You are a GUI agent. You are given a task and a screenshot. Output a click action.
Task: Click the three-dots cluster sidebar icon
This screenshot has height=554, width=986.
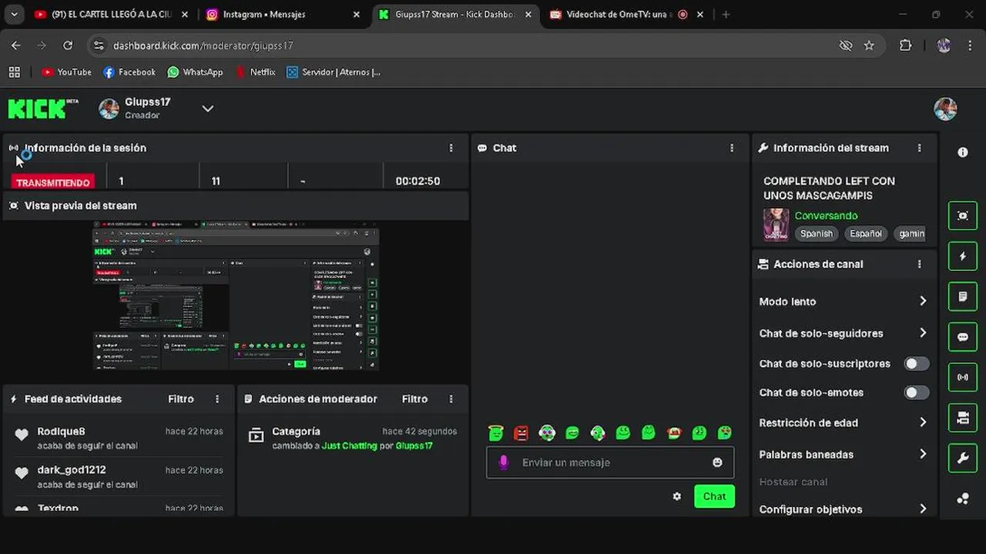963,499
